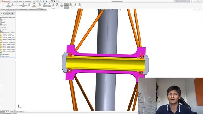Open the Linear Component Pattern dropdown arrow
The width and height of the screenshot is (203, 114).
[x=23, y=8]
